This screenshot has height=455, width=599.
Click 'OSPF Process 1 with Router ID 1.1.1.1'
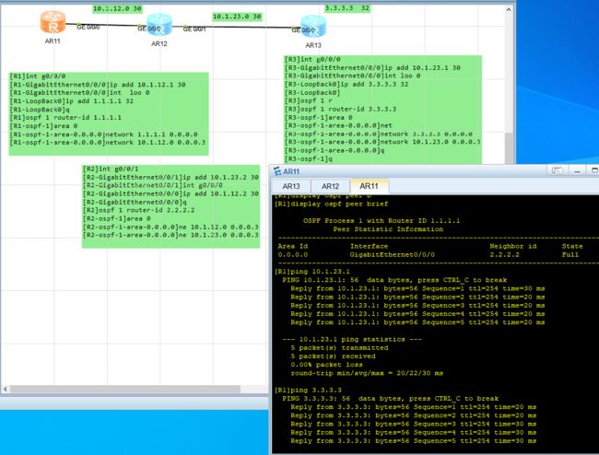pyautogui.click(x=382, y=221)
